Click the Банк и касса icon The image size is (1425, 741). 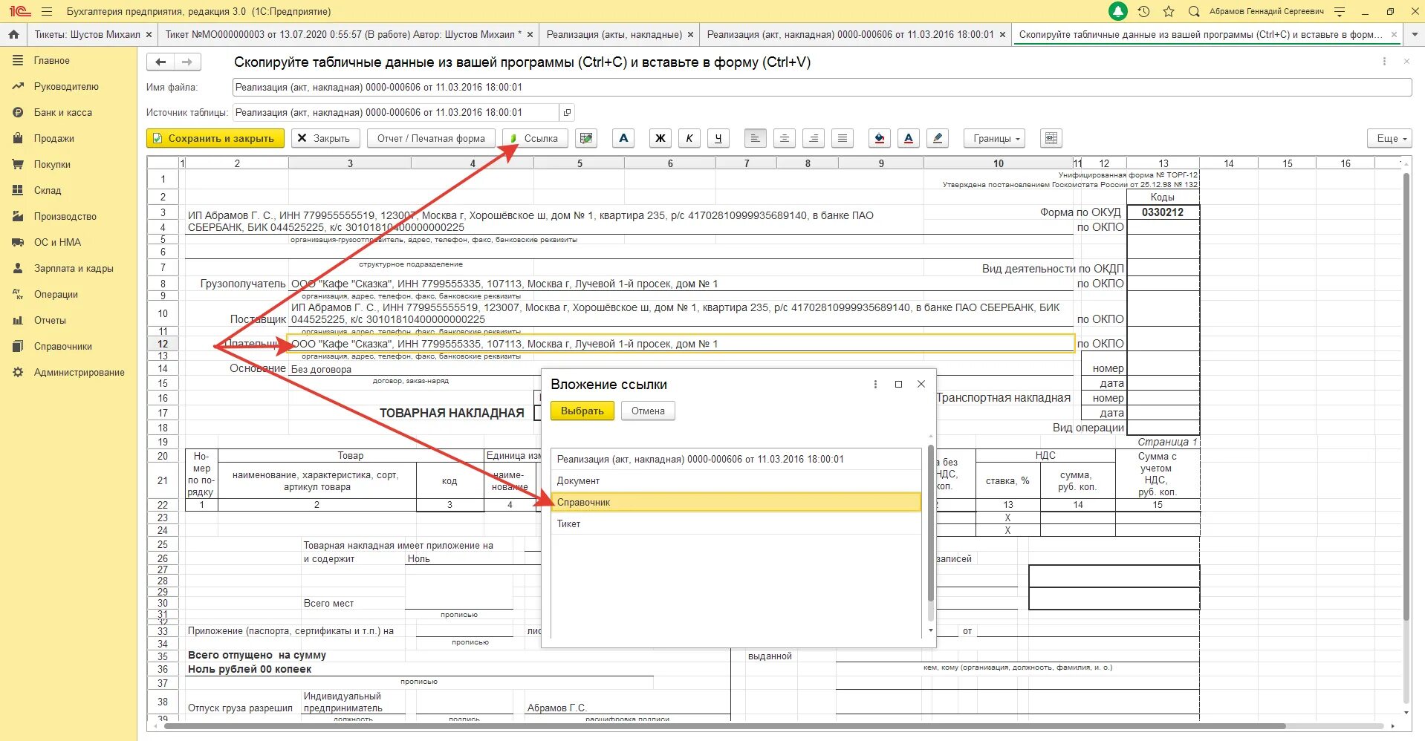point(18,112)
